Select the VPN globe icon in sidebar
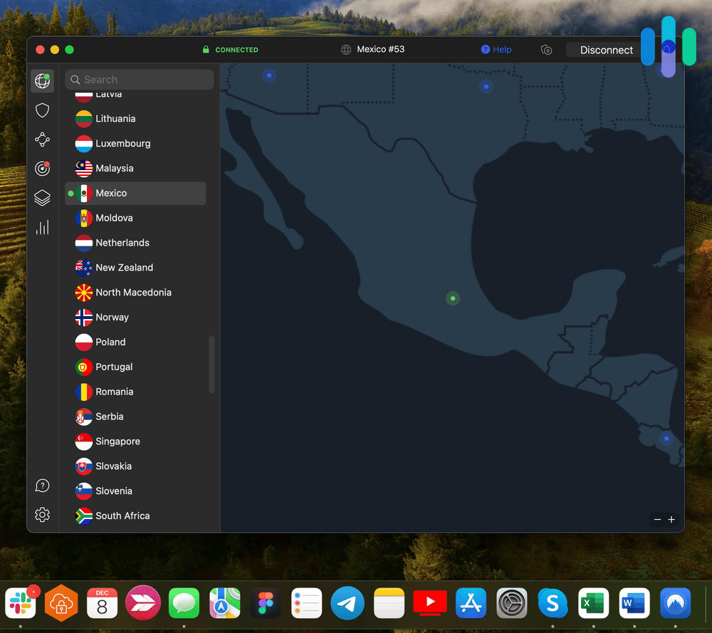712x633 pixels. (42, 80)
